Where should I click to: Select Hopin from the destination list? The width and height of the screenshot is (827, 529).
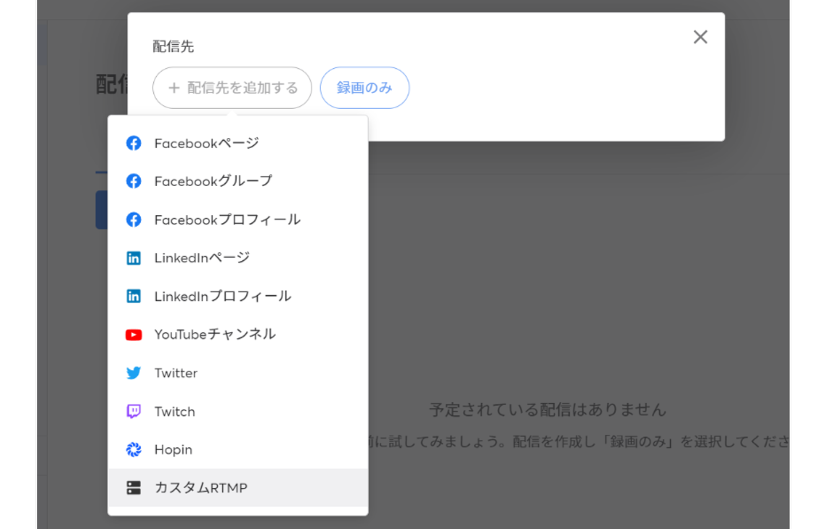pos(238,450)
